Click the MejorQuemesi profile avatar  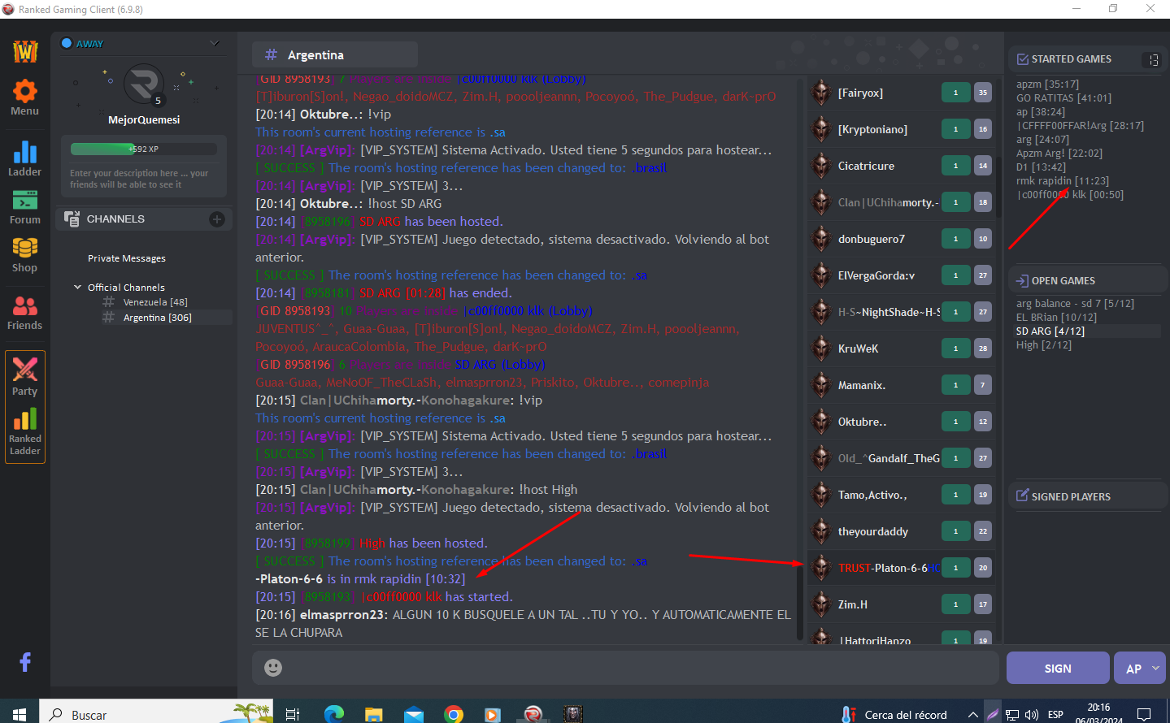pos(144,84)
